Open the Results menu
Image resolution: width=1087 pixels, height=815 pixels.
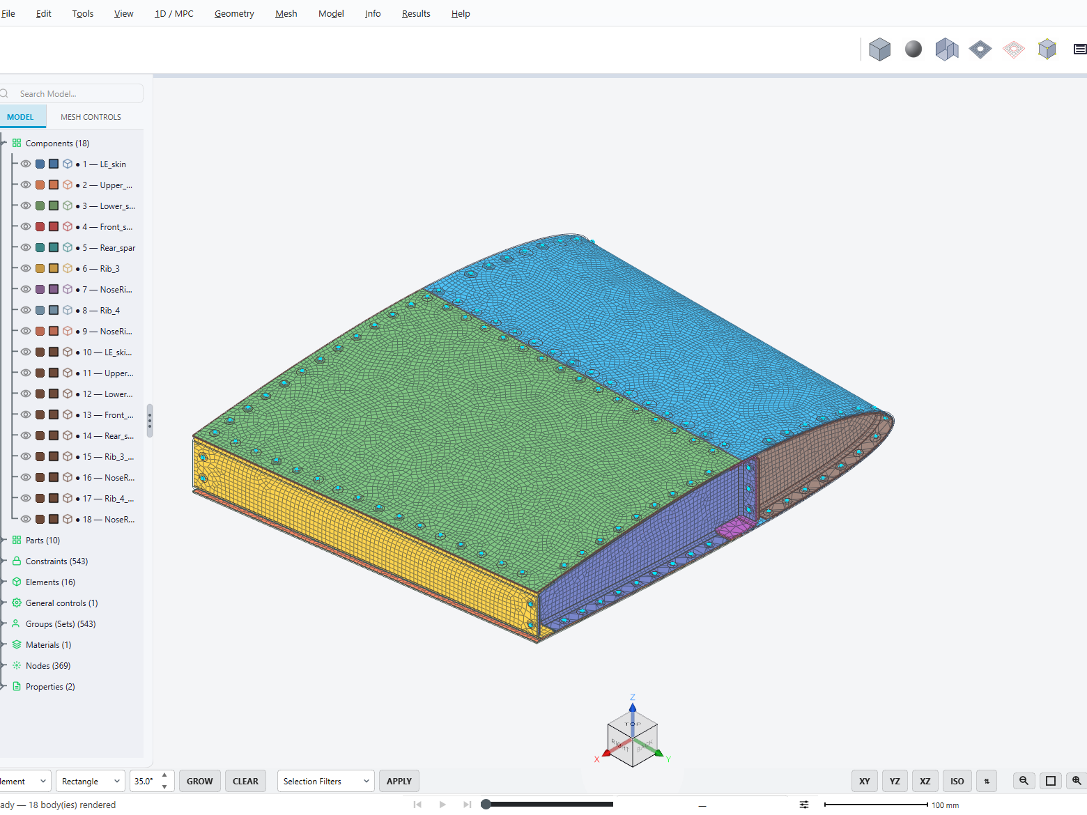[416, 13]
